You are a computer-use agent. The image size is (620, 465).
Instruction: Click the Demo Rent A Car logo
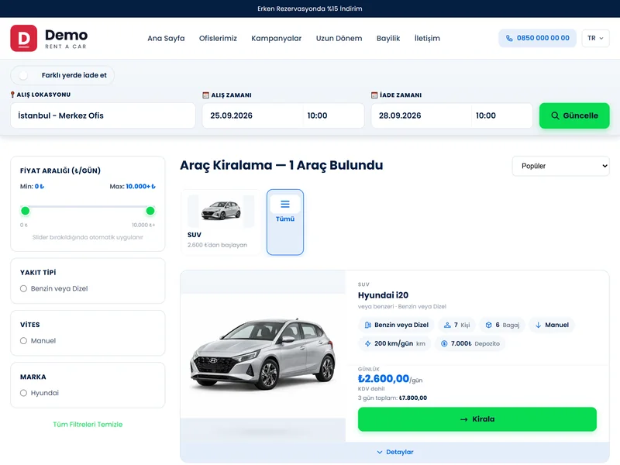coord(49,38)
